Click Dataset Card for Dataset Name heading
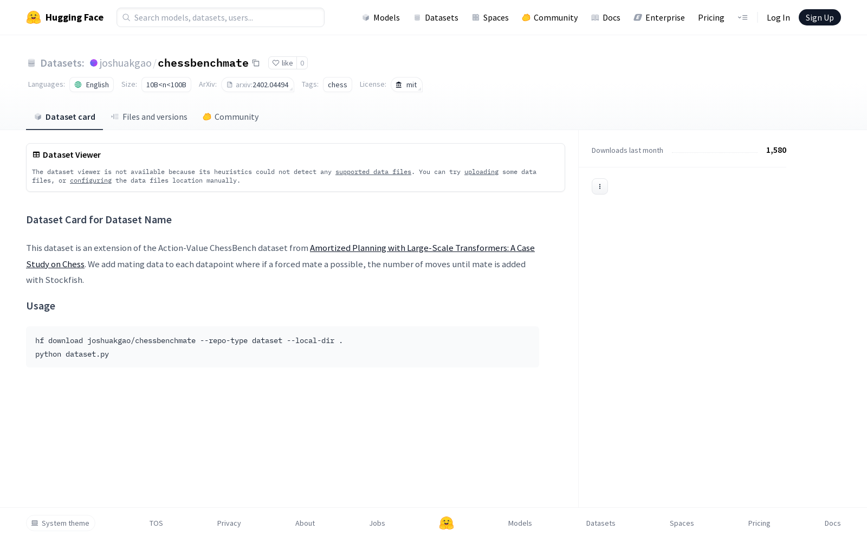The image size is (867, 542). tap(99, 220)
